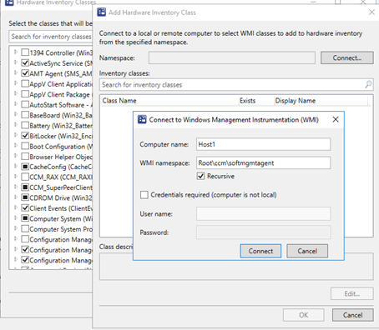Expand the ActiveSync Service tree node
379x330 pixels.
point(16,62)
